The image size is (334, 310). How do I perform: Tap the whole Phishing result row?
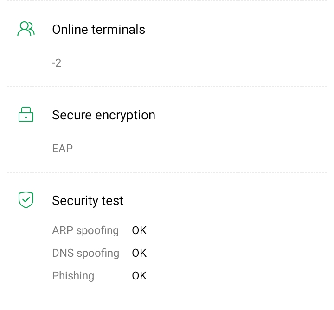(x=99, y=276)
